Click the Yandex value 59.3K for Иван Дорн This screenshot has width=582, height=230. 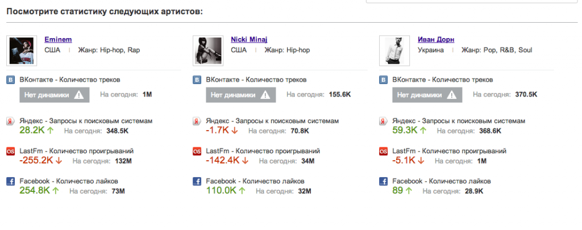tap(405, 130)
